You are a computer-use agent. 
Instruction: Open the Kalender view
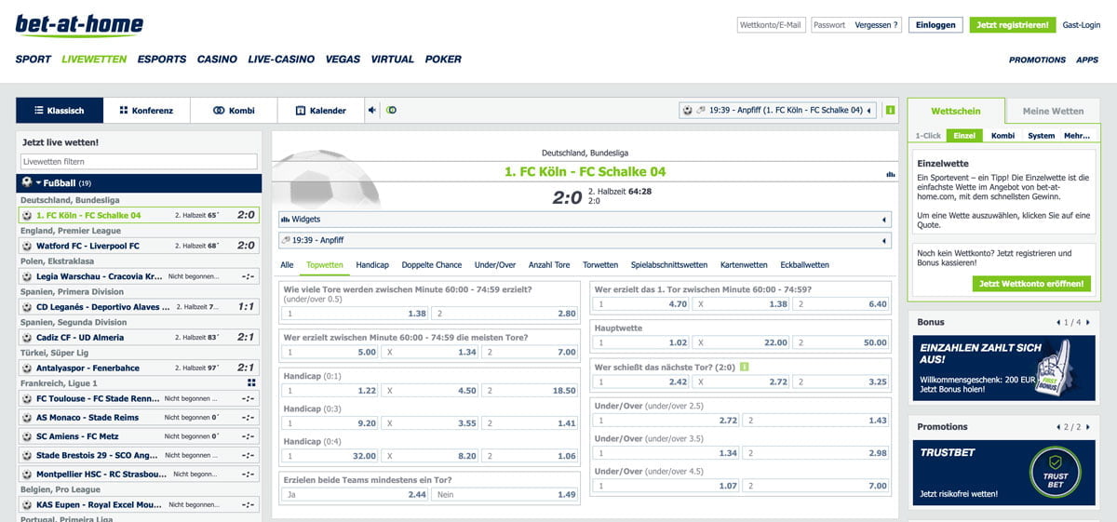point(321,111)
